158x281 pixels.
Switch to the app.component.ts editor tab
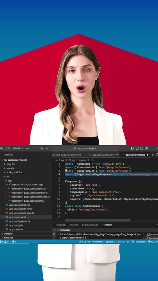coord(135,155)
